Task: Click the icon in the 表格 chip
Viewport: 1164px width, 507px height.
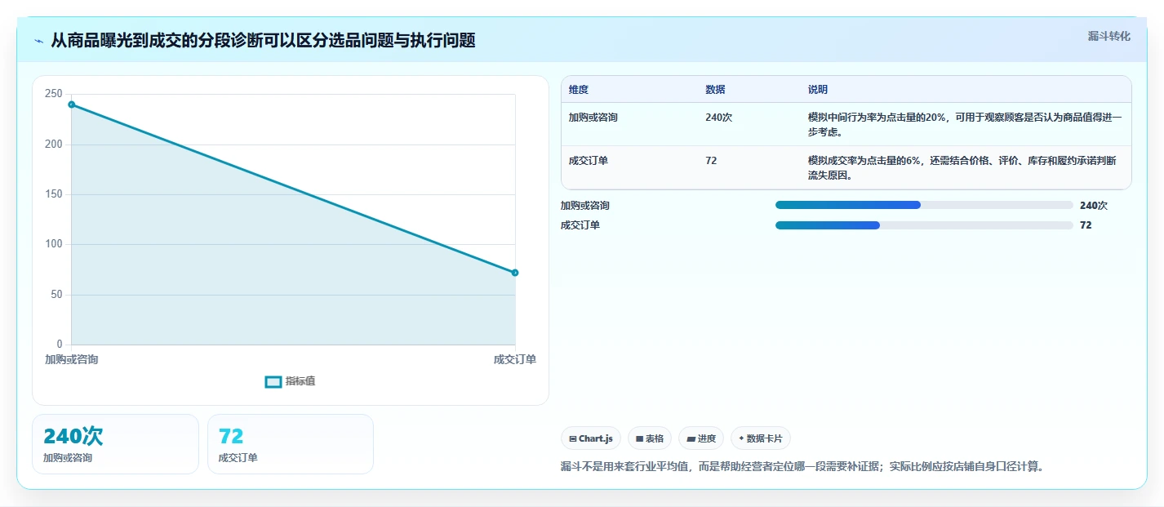Action: point(639,439)
